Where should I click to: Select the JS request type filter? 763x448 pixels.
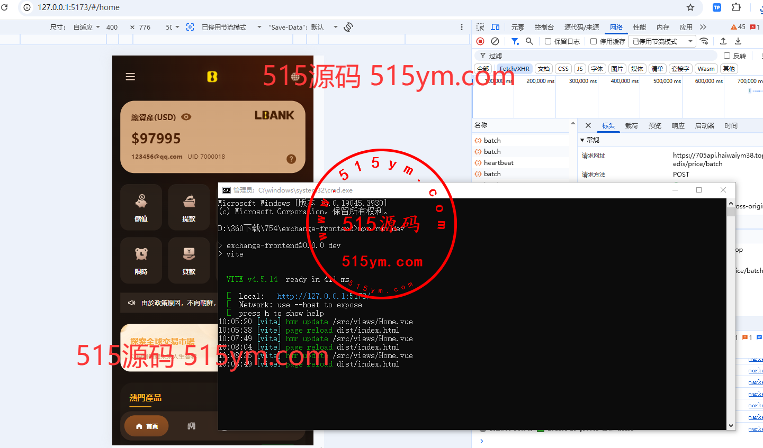(580, 69)
